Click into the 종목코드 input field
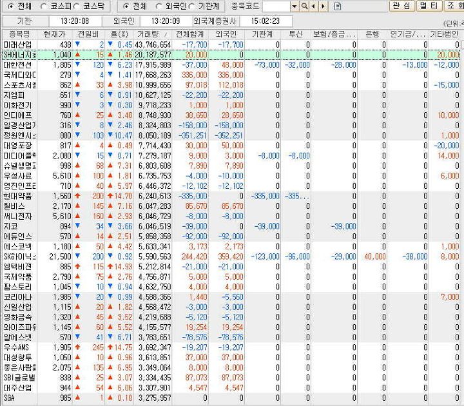The image size is (464, 406). click(x=276, y=6)
